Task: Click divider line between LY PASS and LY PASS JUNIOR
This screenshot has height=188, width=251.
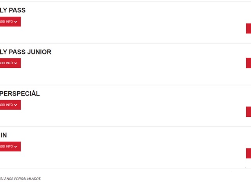Action: (125, 43)
